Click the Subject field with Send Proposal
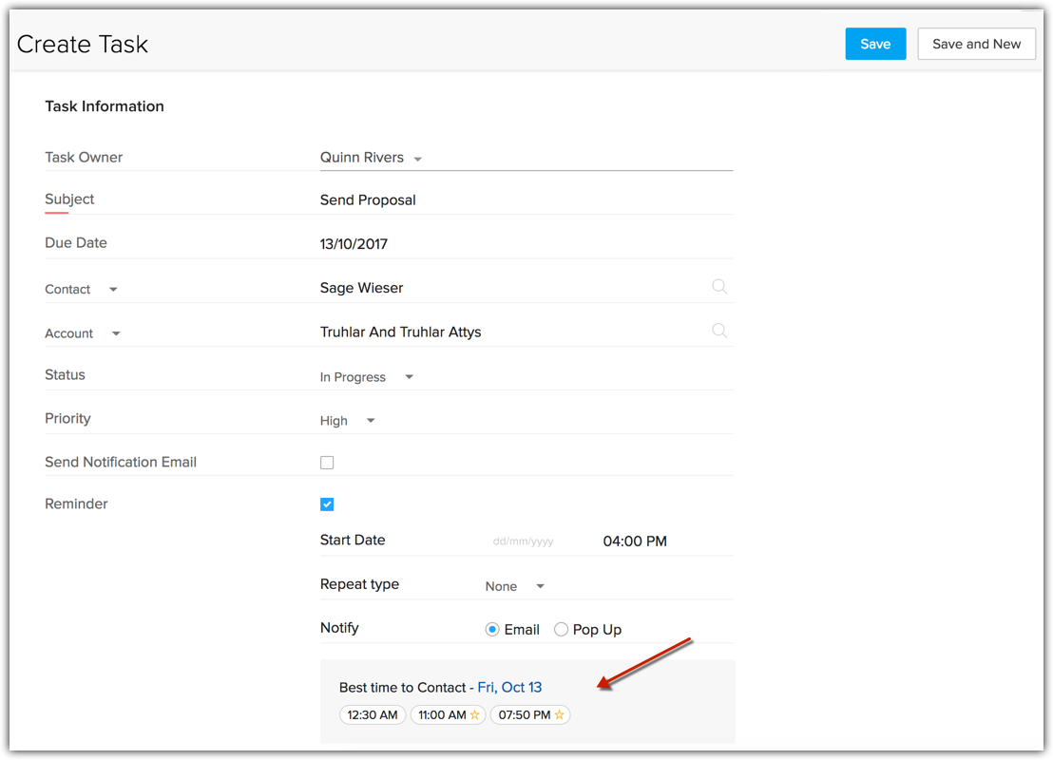This screenshot has height=760, width=1053. 523,200
